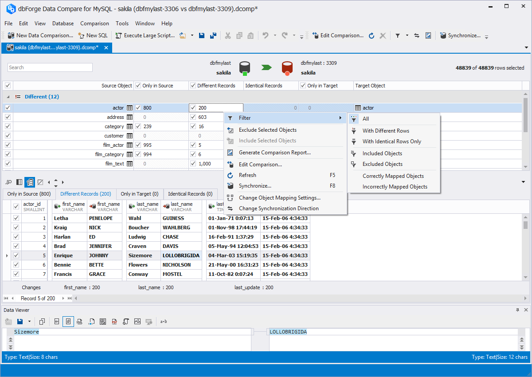532x377 pixels.
Task: Toggle the Only in Source header checkbox
Action: coord(138,86)
